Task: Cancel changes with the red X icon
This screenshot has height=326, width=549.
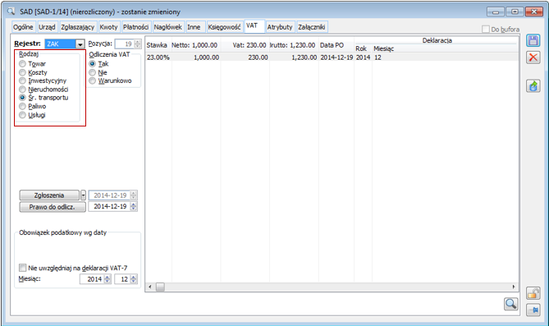Action: coord(533,57)
